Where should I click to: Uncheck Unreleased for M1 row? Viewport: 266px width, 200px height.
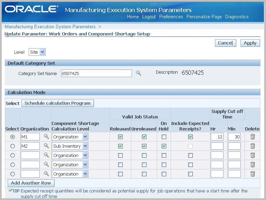144,137
